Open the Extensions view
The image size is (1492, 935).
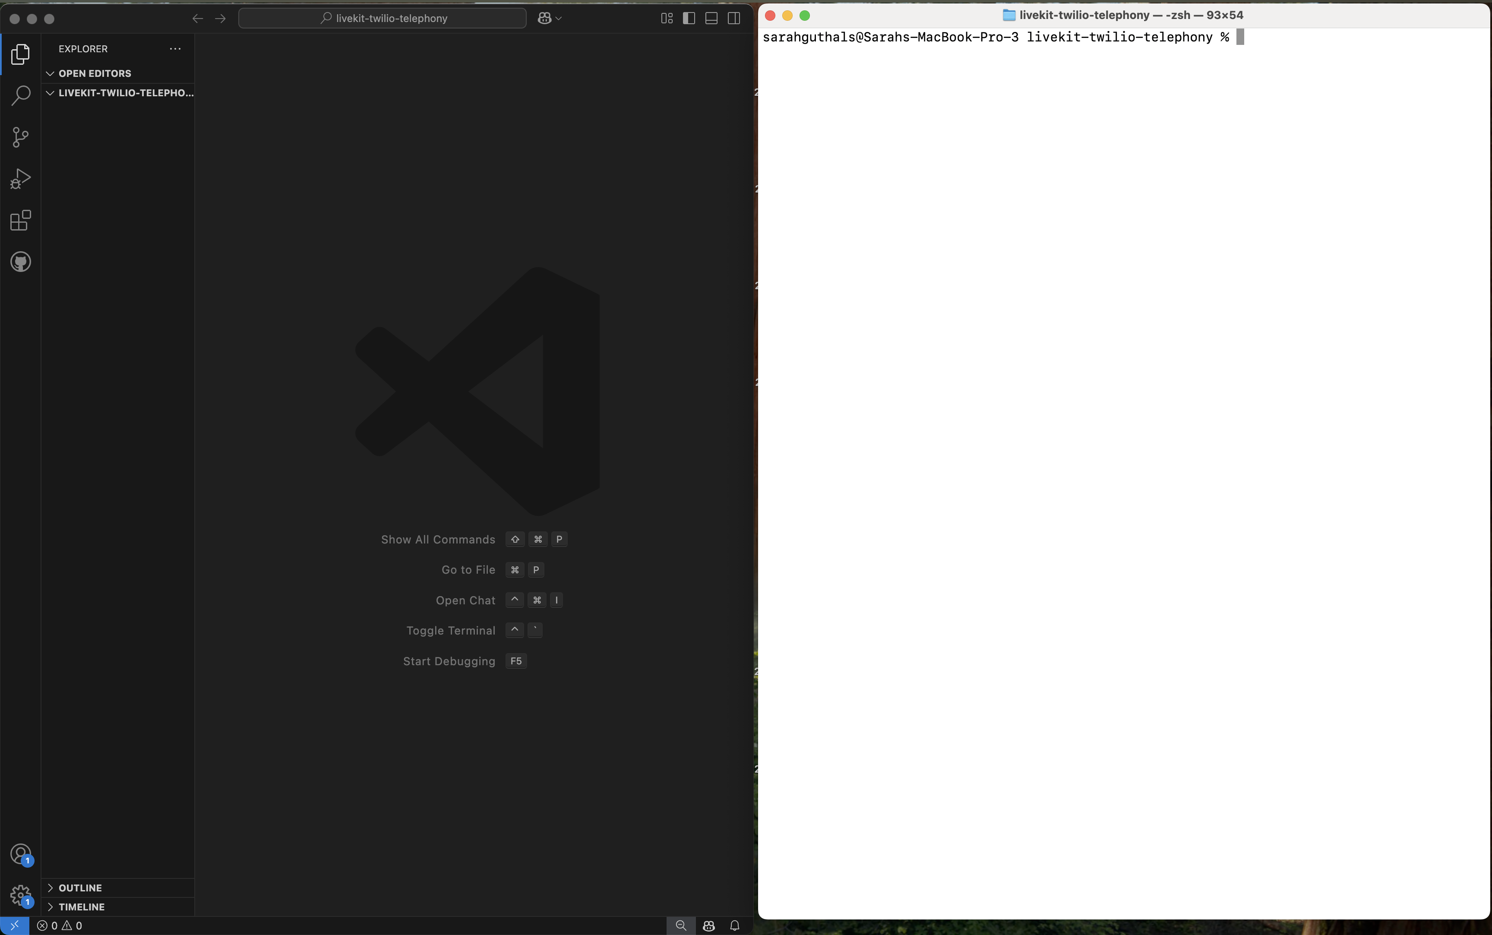coord(20,220)
